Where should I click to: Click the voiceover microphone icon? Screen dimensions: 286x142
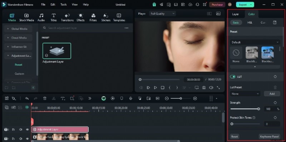point(130,98)
